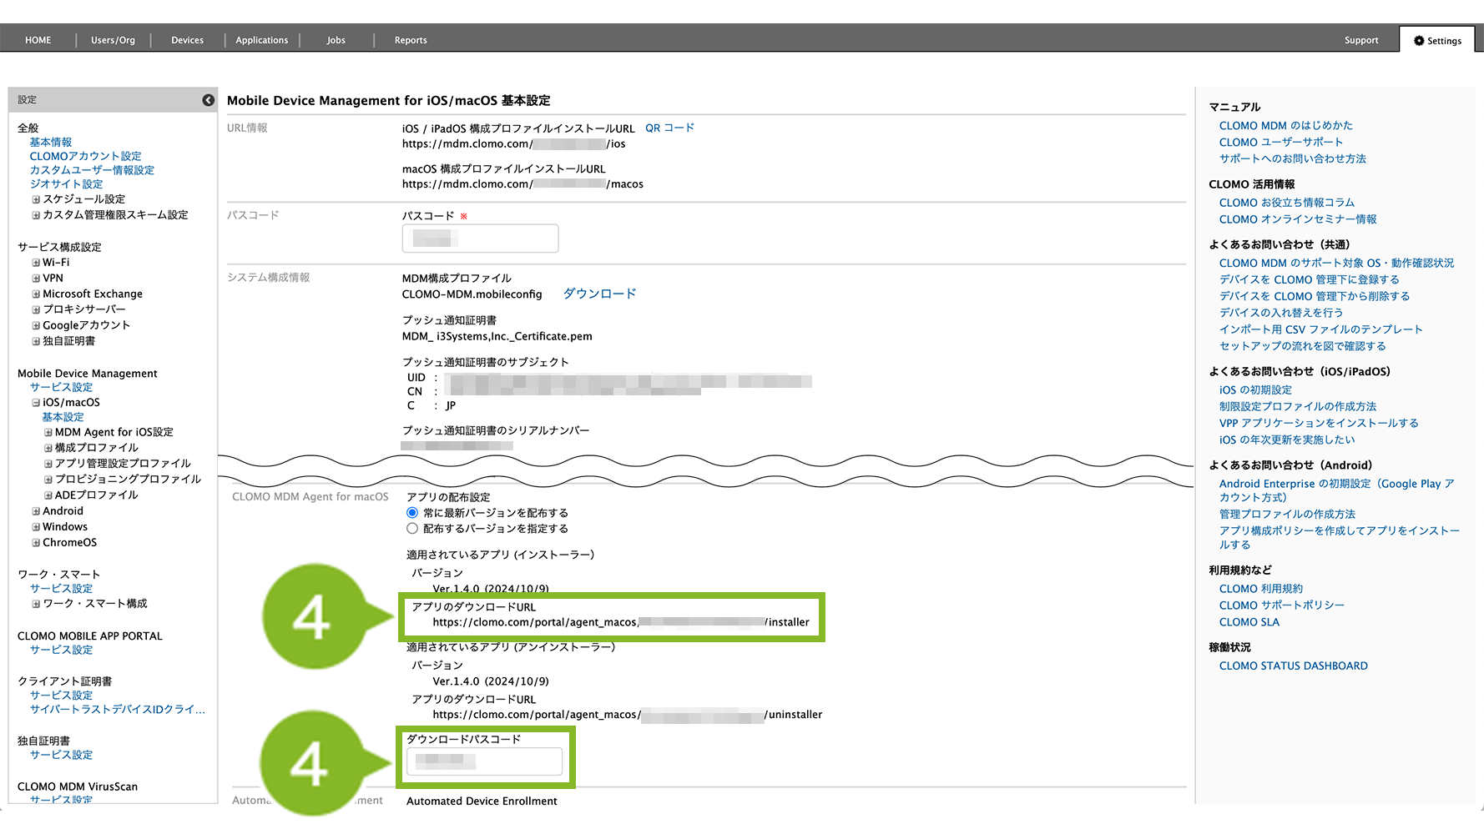Open the Settings gear tab
The height and width of the screenshot is (834, 1484).
[x=1437, y=40]
